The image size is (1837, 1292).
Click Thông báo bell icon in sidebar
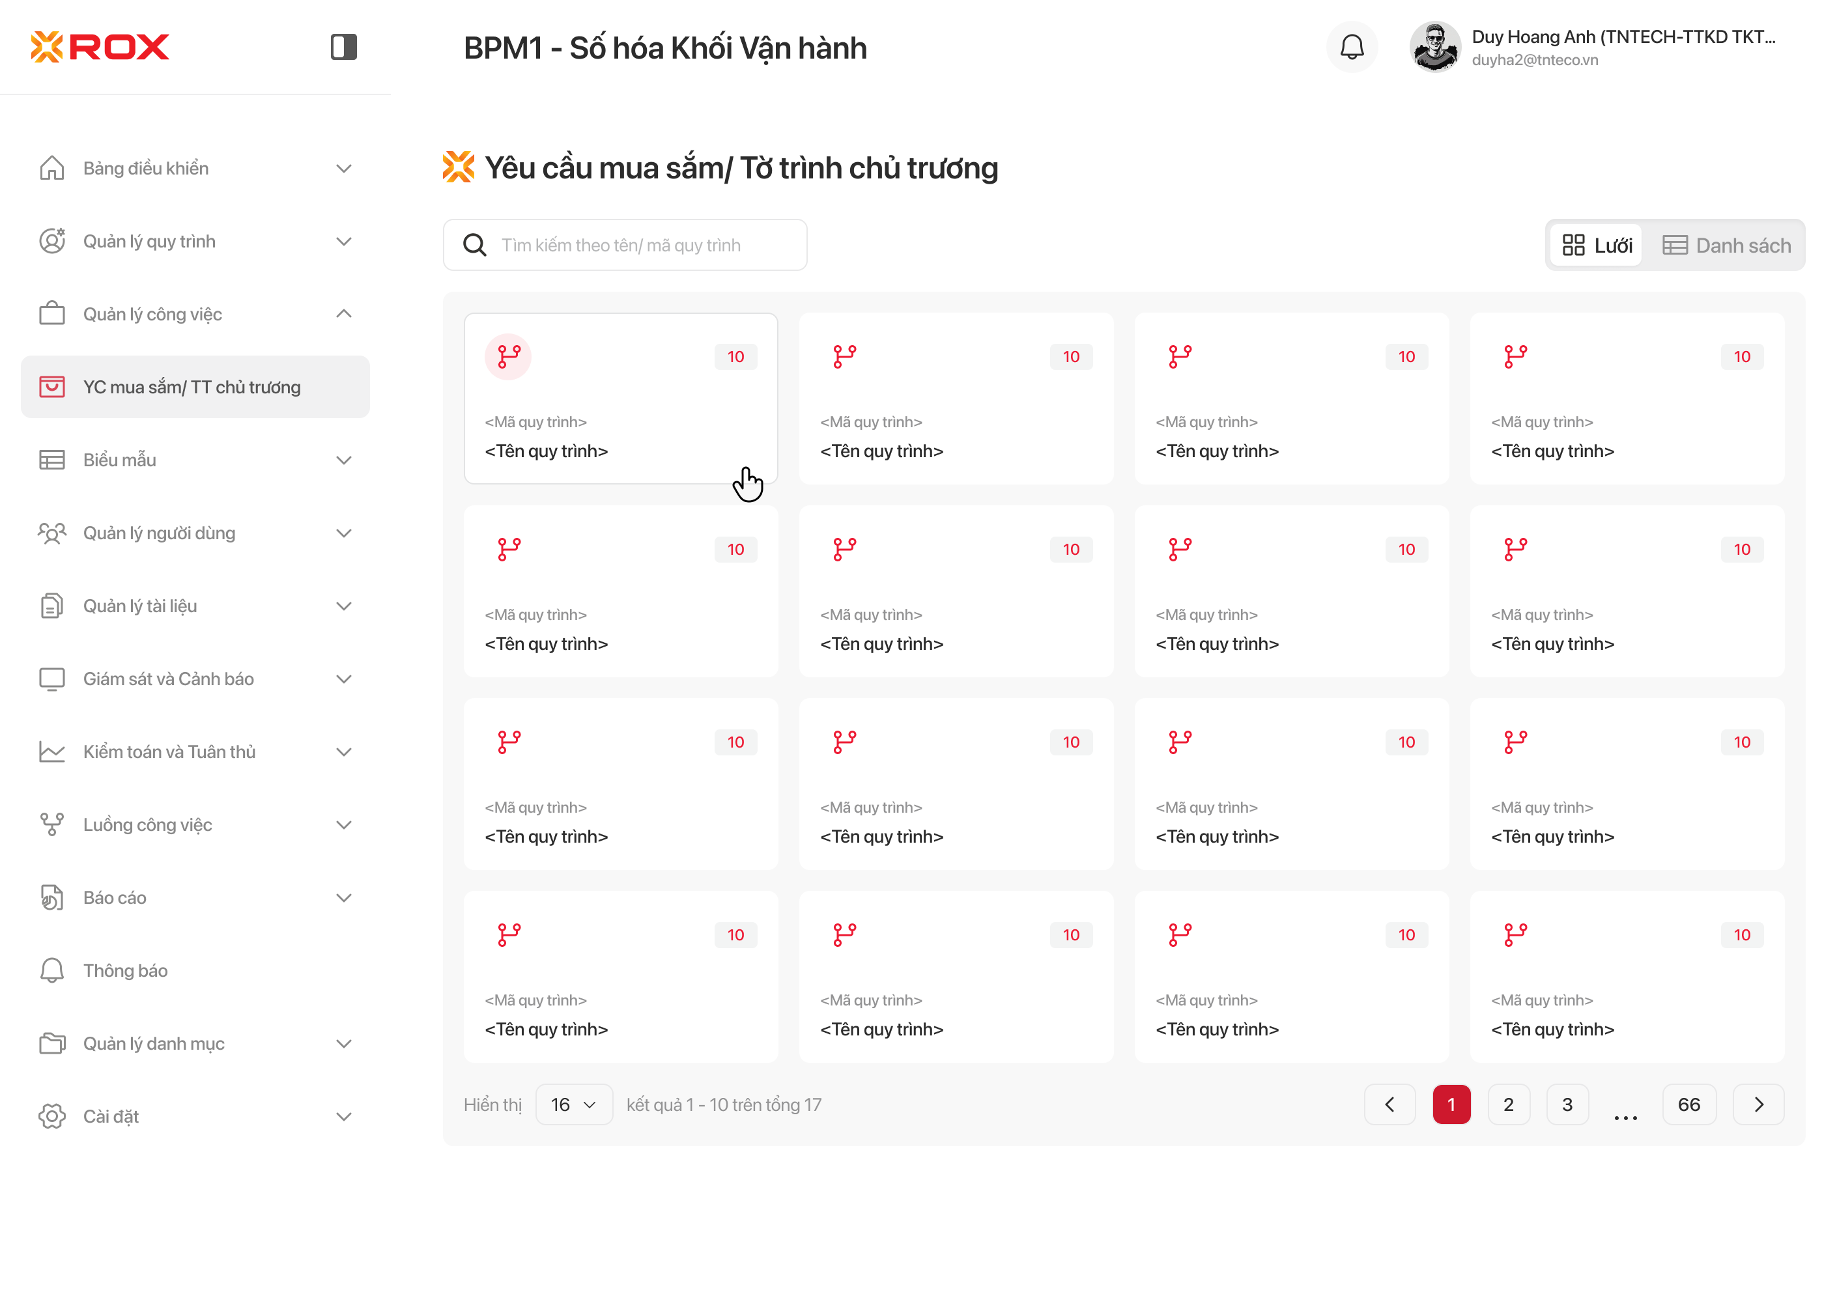click(x=52, y=970)
